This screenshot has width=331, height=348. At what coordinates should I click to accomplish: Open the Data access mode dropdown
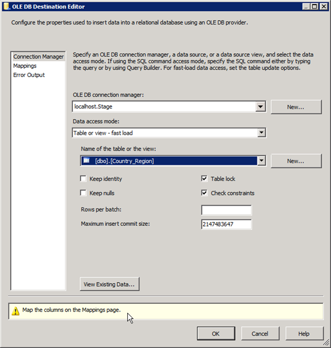262,133
